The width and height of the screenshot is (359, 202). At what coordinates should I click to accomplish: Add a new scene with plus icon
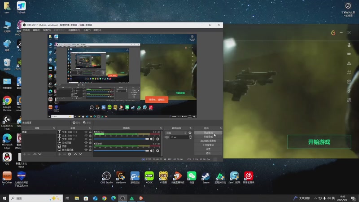click(x=24, y=154)
